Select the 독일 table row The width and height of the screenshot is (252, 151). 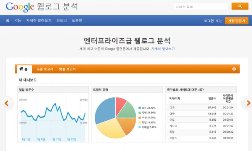[x=201, y=132]
